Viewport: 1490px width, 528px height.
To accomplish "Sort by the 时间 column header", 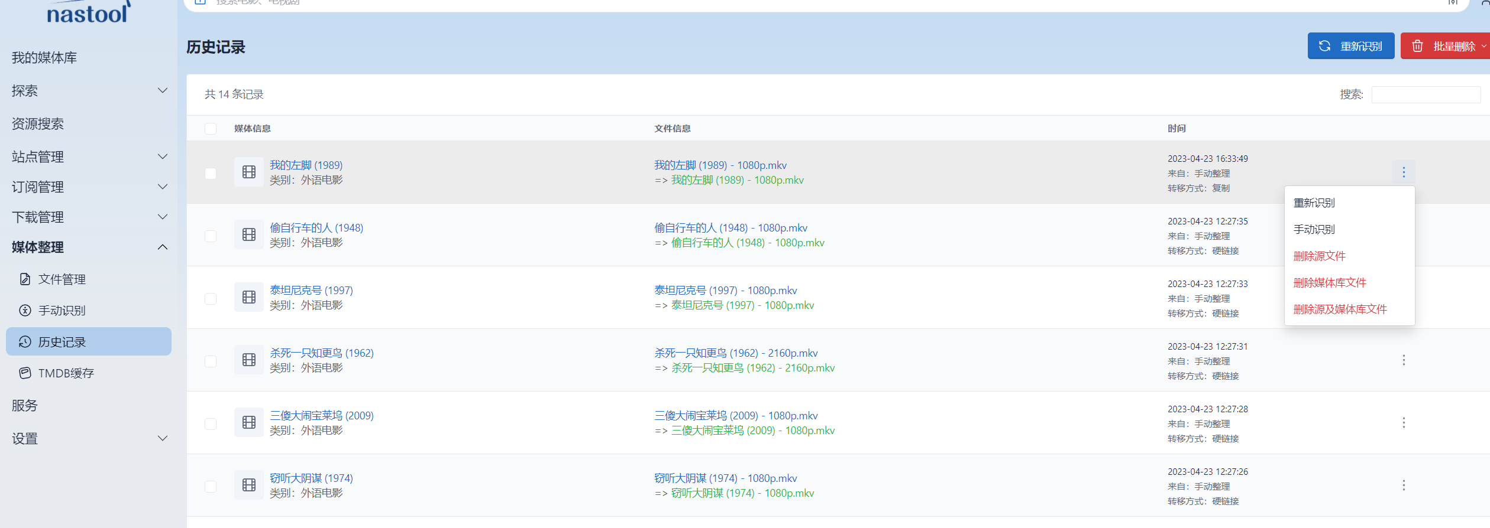I will (x=1177, y=128).
